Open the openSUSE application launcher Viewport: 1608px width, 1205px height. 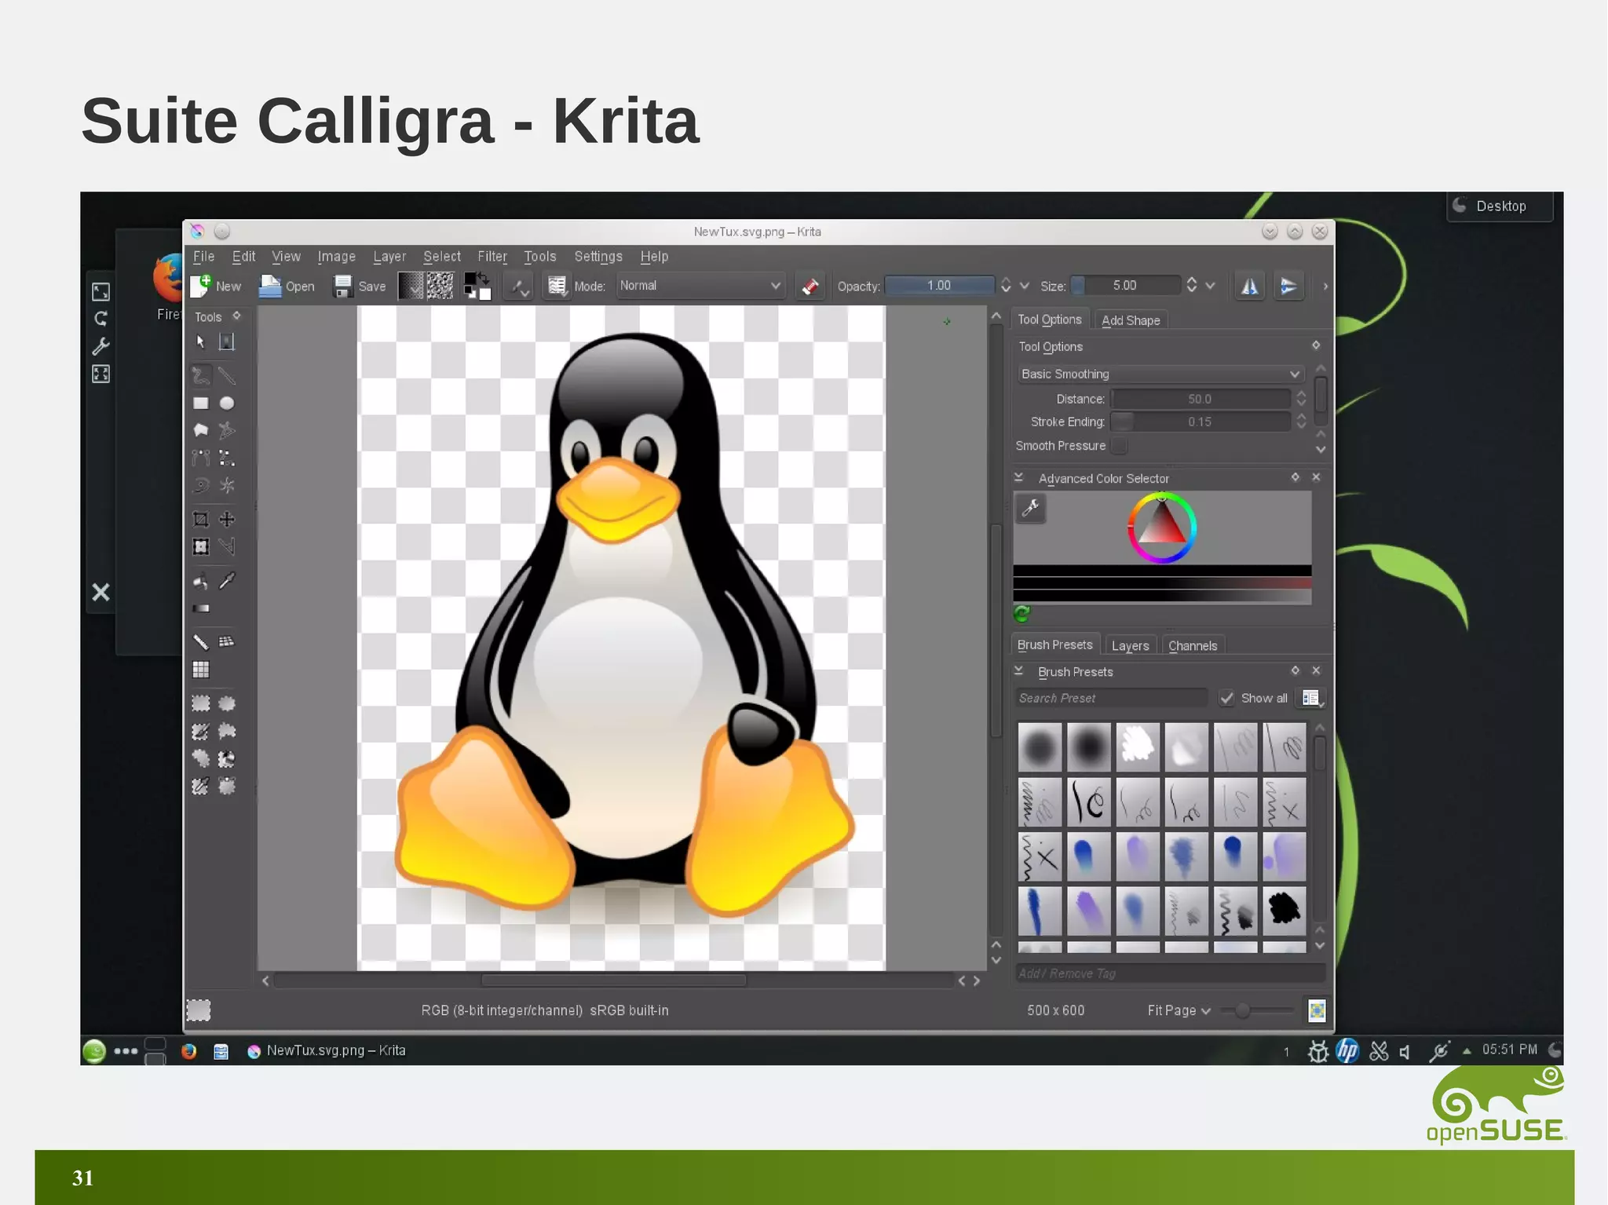[94, 1050]
